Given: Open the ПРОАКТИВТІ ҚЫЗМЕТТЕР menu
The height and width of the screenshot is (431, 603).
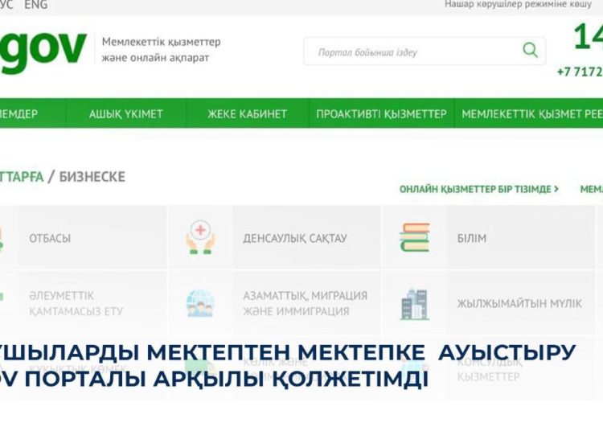Looking at the screenshot, I should [x=381, y=114].
